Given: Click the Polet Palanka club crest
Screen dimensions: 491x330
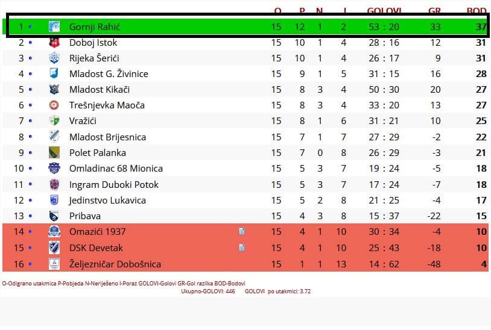Looking at the screenshot, I should tap(54, 152).
